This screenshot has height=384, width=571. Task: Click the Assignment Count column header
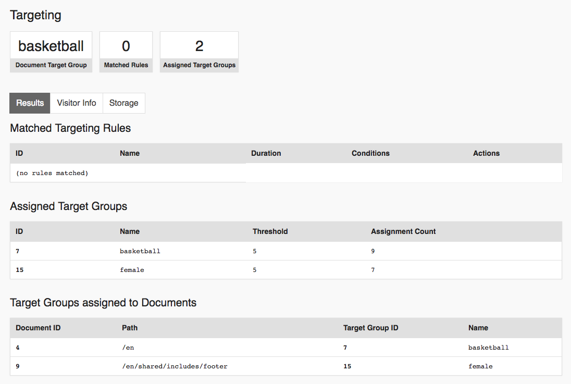click(403, 231)
